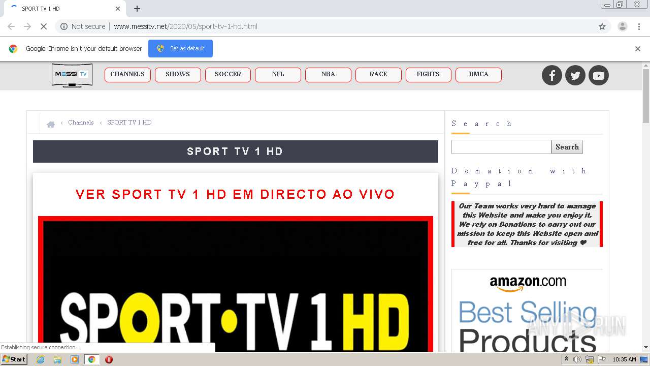Open Windows Explorer from the taskbar

[57, 359]
